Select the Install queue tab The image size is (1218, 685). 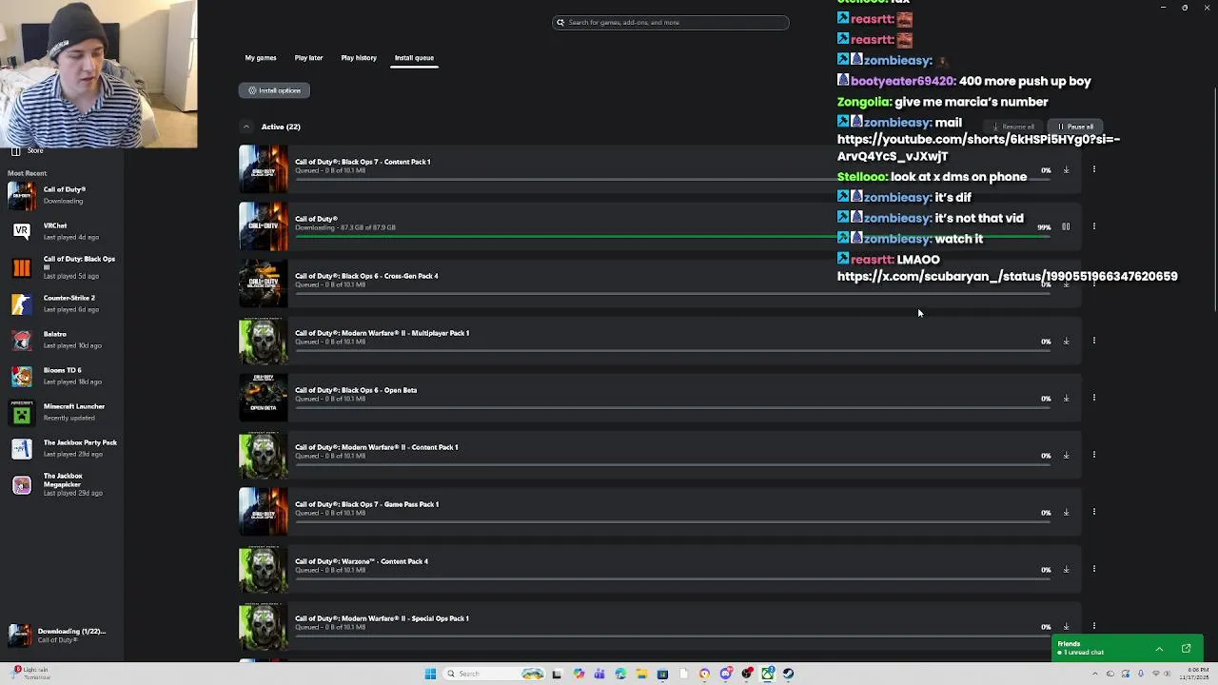pos(414,58)
